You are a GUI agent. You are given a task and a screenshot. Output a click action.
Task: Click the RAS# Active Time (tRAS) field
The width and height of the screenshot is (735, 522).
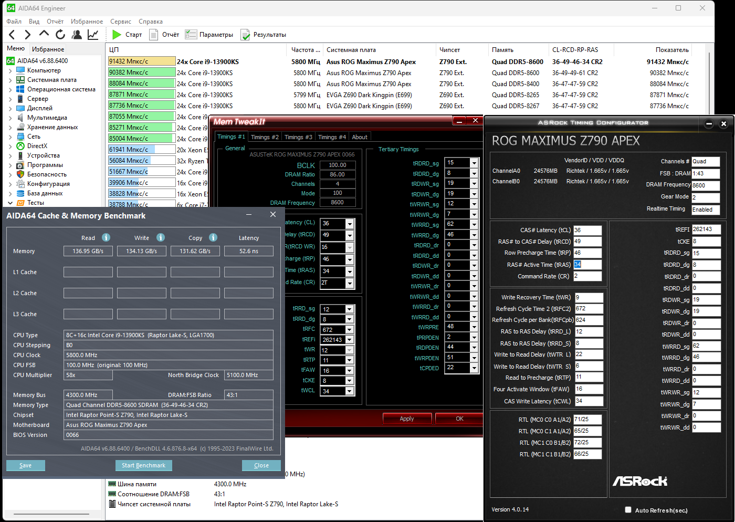tap(587, 264)
